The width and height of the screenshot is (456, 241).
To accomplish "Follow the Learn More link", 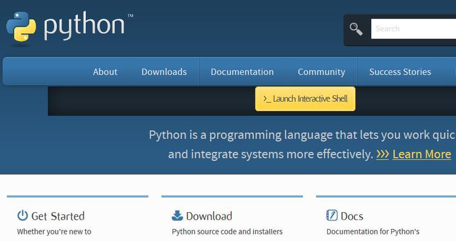I will (x=422, y=154).
